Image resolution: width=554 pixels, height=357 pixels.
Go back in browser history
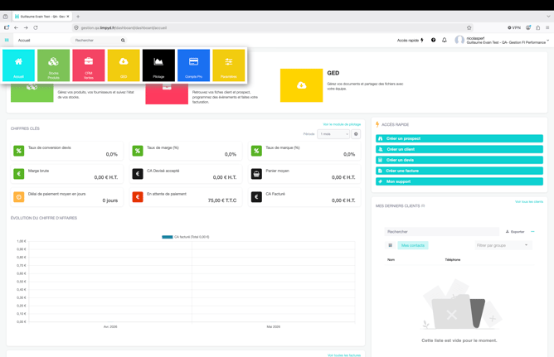point(17,27)
